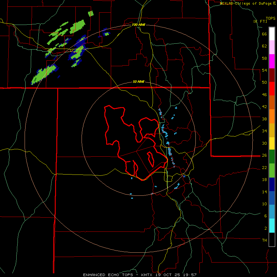Click the legend value 6

tap(265, 216)
